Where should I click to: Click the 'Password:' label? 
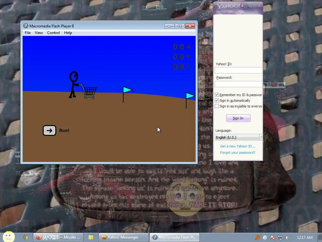[224, 78]
